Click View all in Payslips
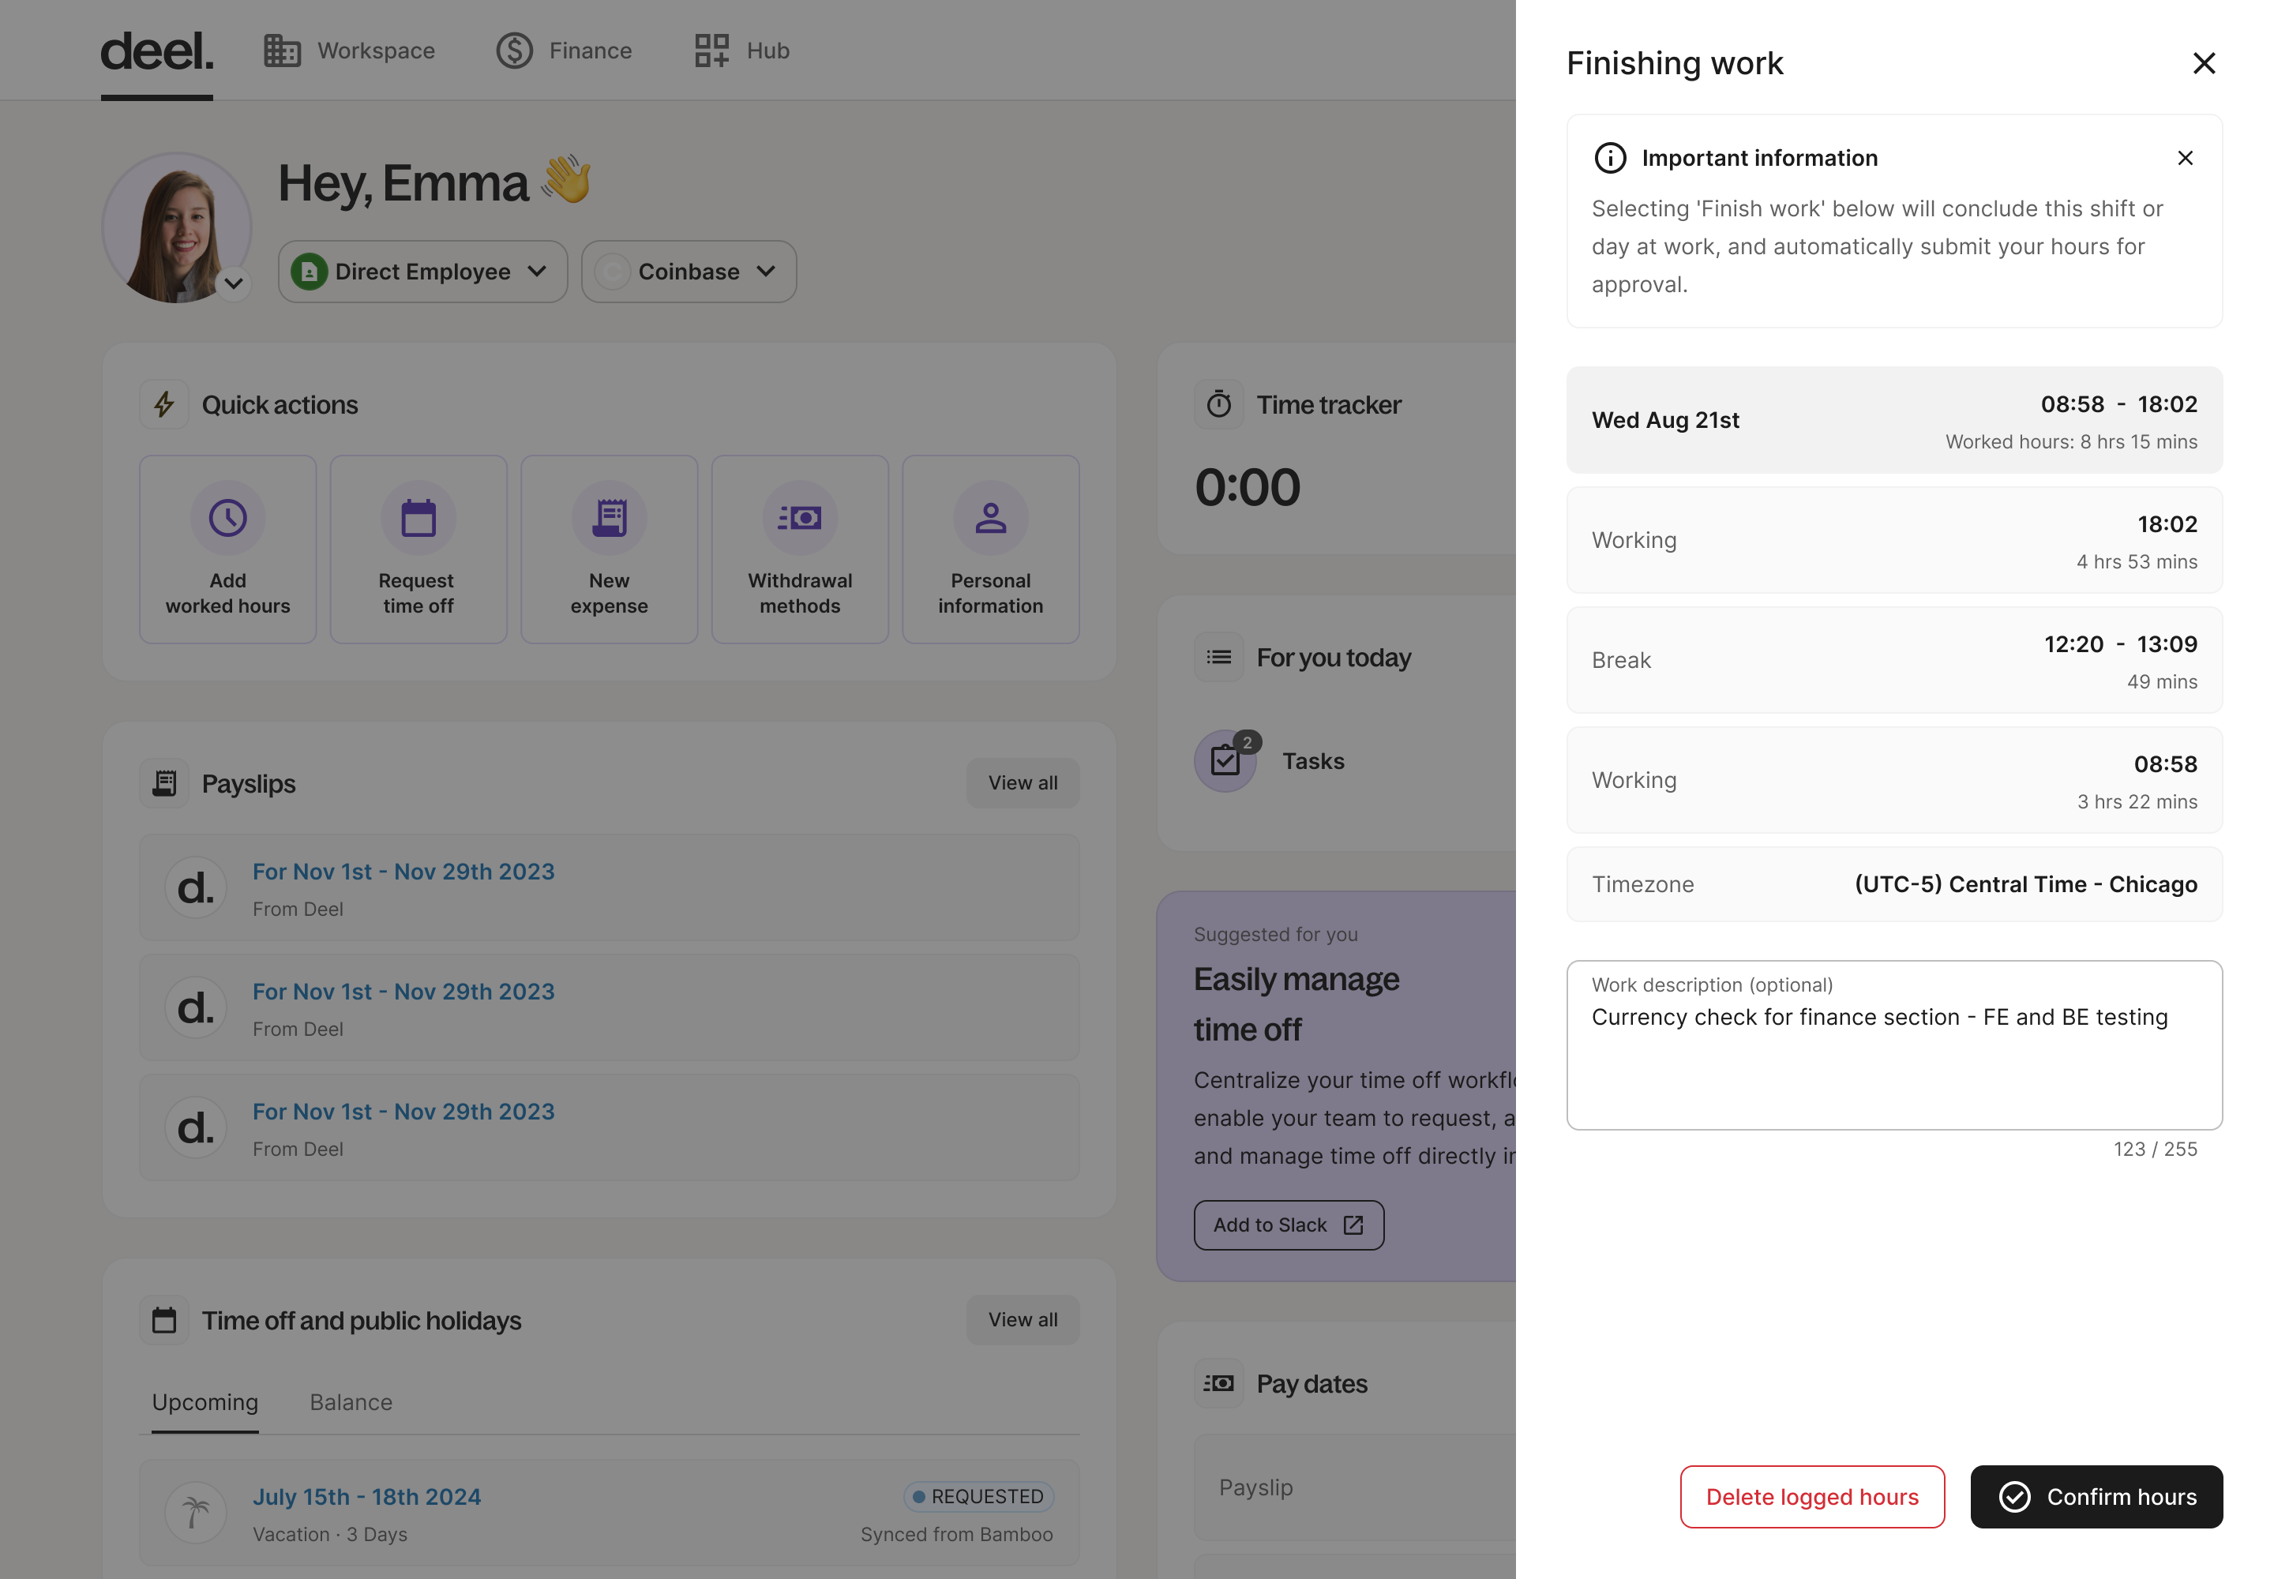Screen dimensions: 2274x1579 pyautogui.click(x=1023, y=783)
